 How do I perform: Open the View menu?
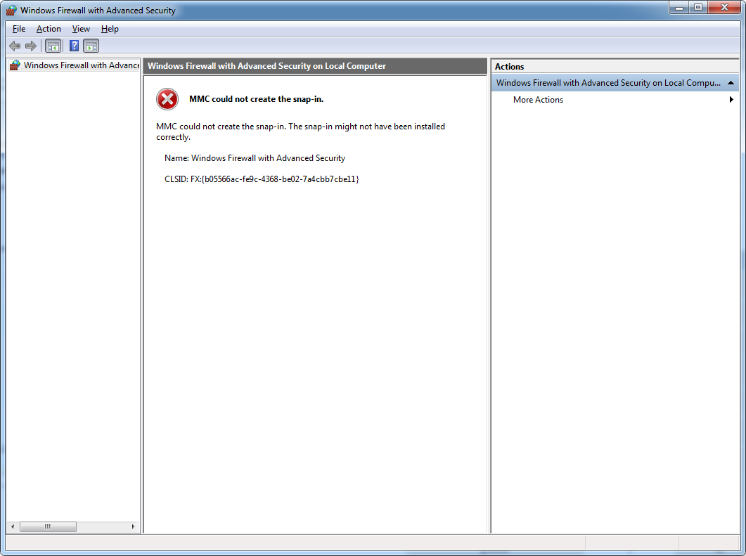coord(81,29)
